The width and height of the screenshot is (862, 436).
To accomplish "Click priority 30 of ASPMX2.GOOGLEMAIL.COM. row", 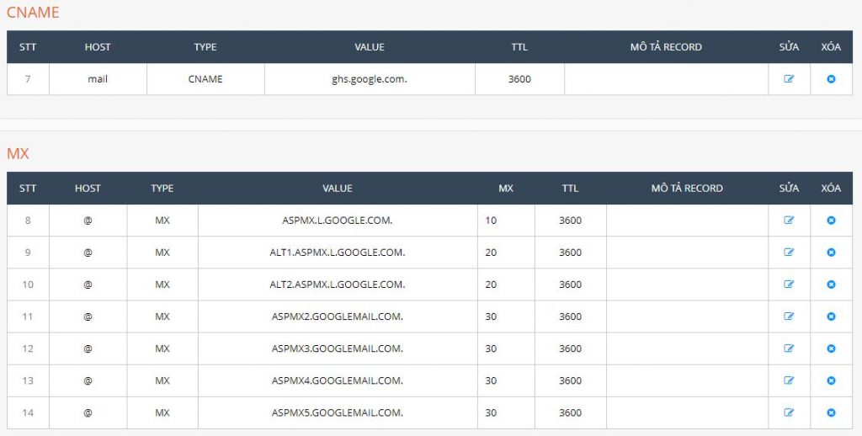I will 491,316.
